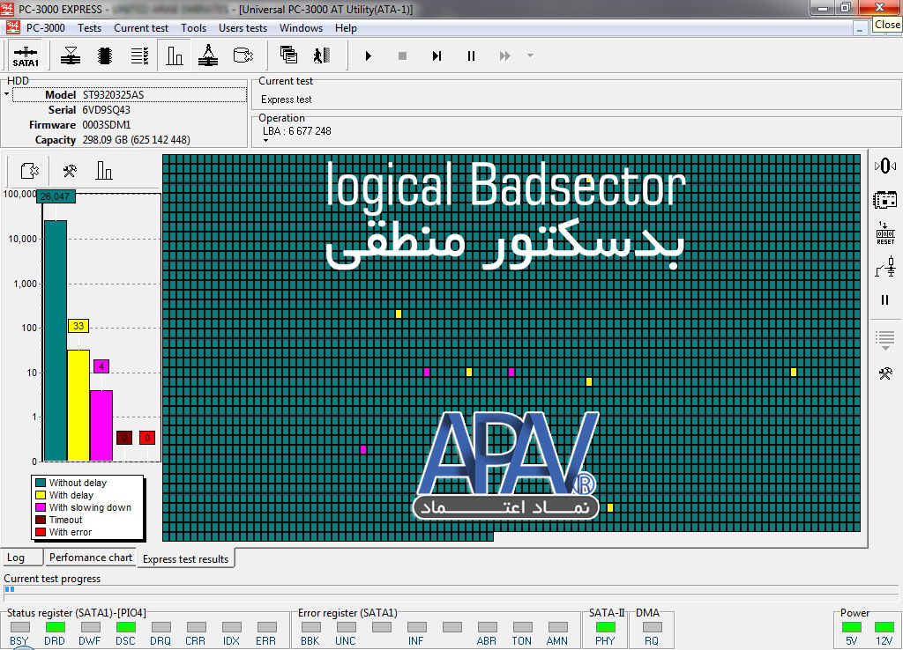
Task: Click the With error red legend swatch
Action: click(x=41, y=532)
